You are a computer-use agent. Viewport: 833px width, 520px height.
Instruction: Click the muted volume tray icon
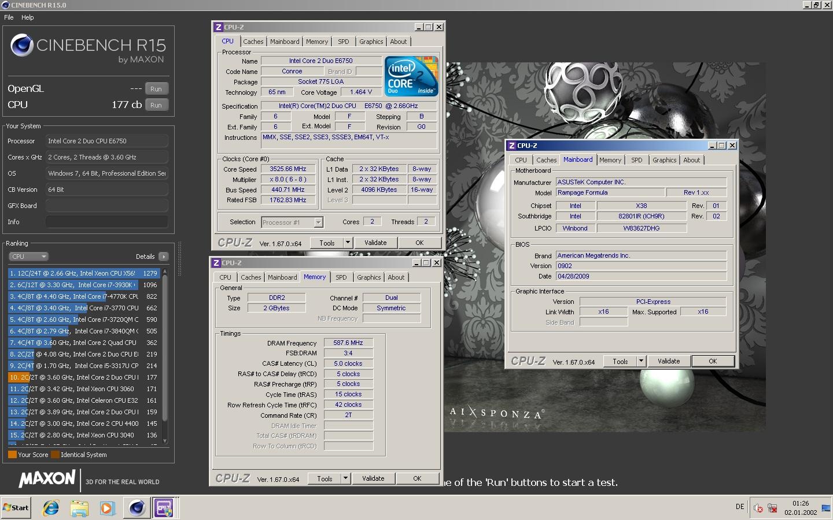tap(758, 508)
